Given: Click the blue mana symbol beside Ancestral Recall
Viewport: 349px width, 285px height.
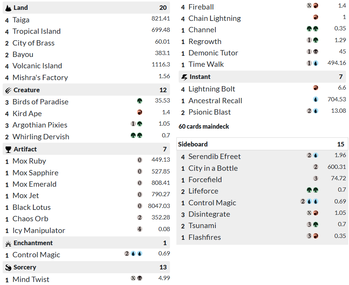Looking at the screenshot, I should pyautogui.click(x=316, y=99).
